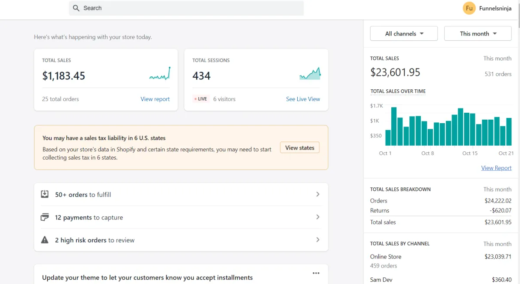Open the This month date dropdown

pos(478,34)
